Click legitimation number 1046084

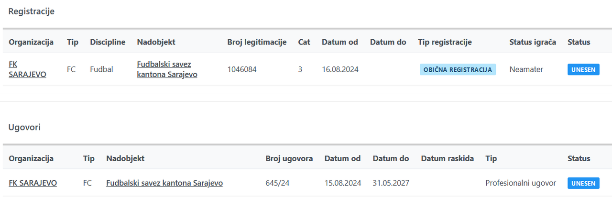(x=242, y=69)
